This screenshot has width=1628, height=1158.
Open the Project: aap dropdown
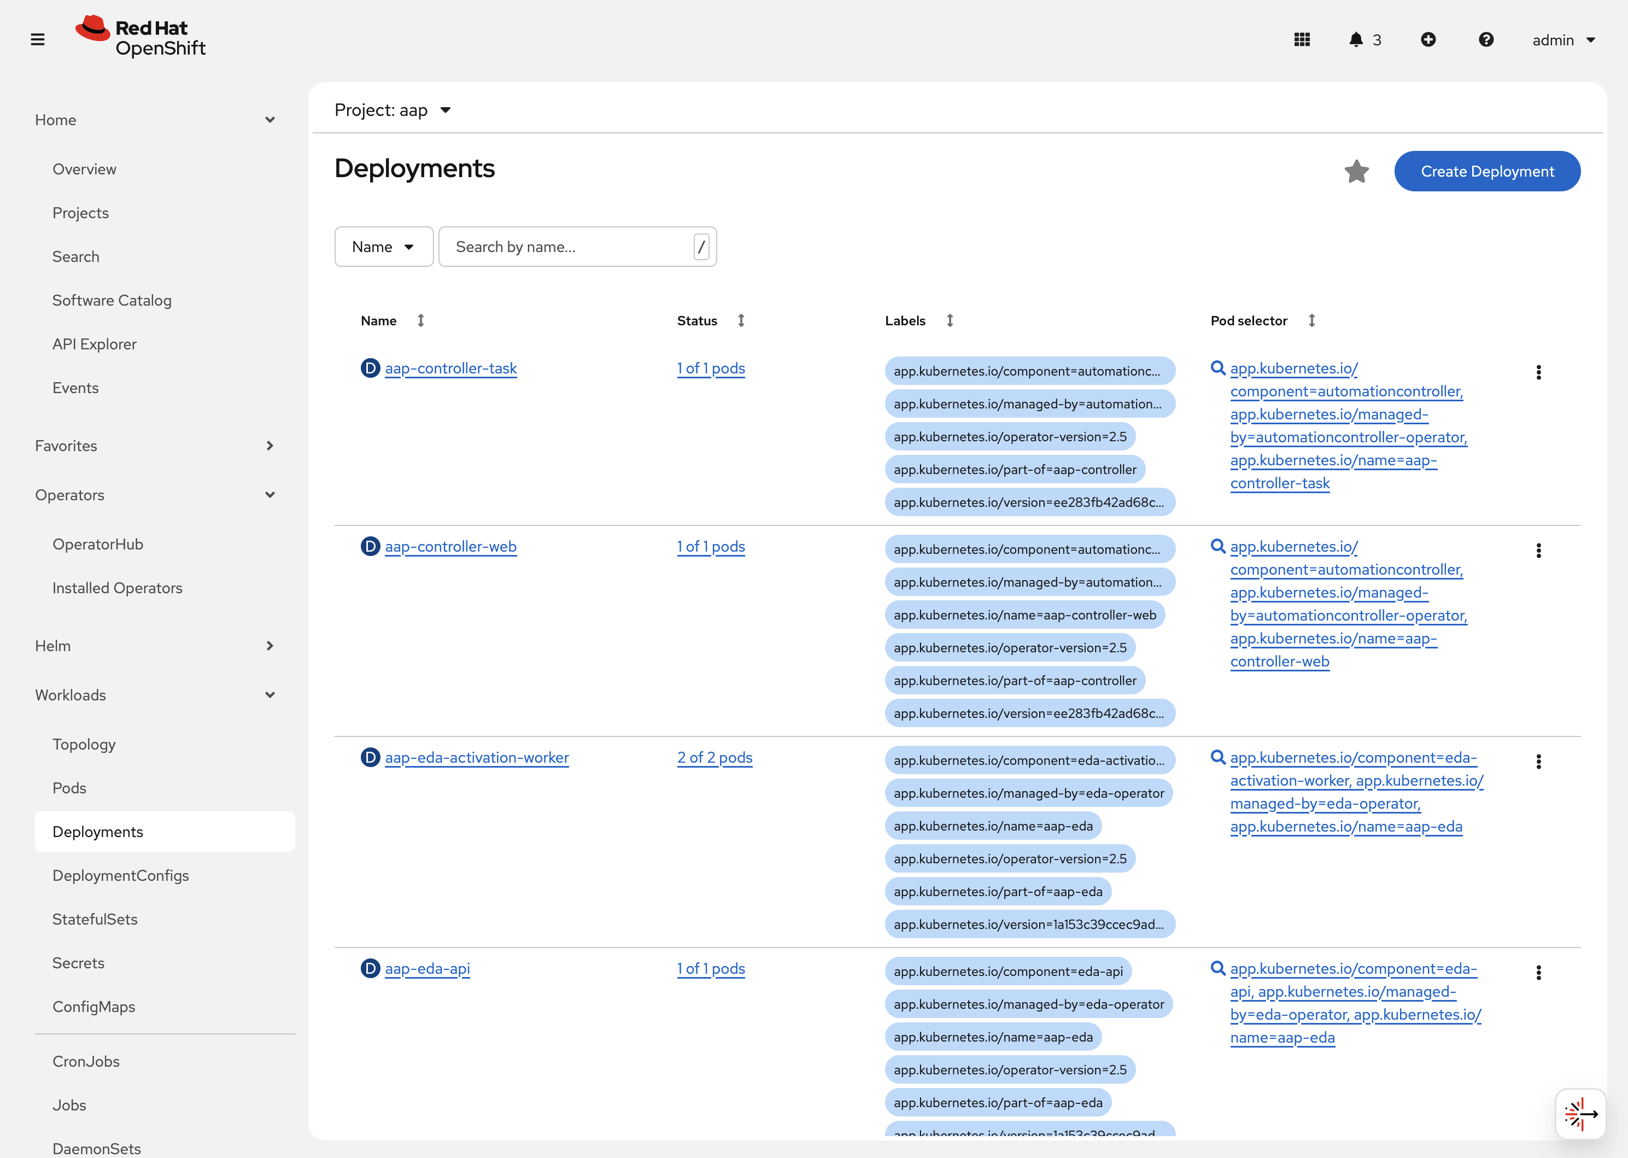[x=393, y=110]
